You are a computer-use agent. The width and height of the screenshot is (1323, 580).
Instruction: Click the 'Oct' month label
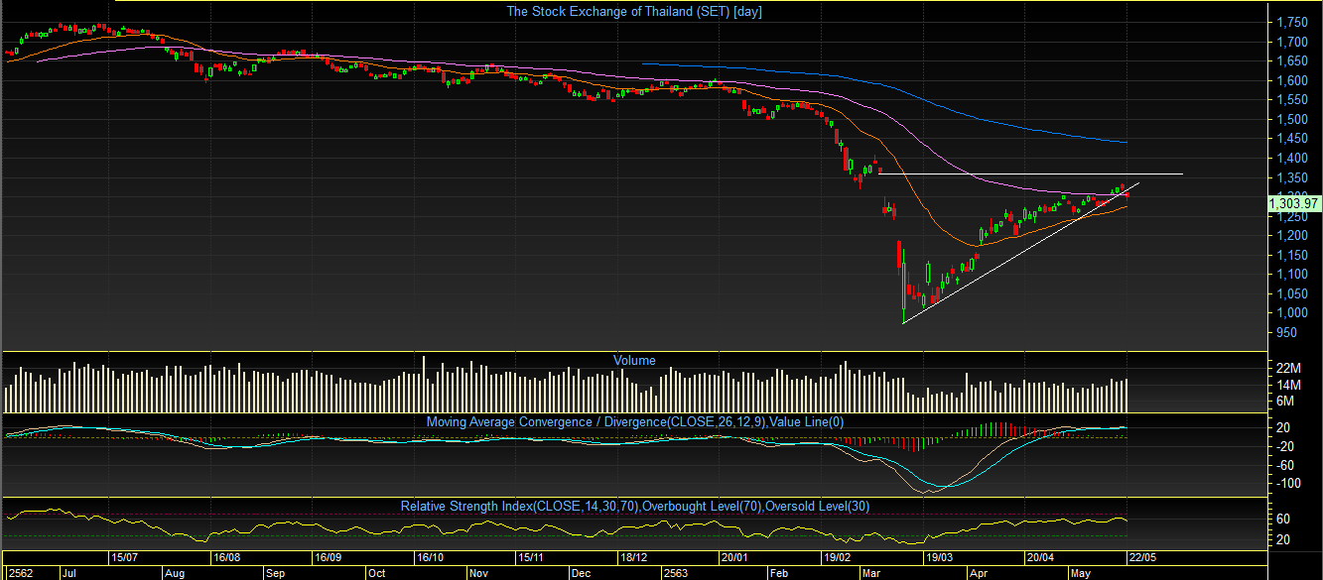(376, 573)
